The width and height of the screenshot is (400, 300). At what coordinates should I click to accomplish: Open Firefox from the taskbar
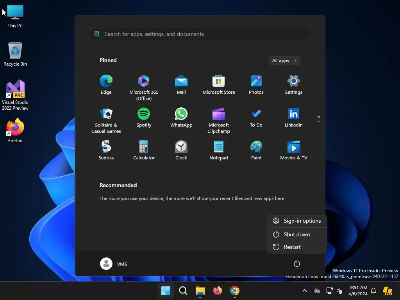[217, 291]
